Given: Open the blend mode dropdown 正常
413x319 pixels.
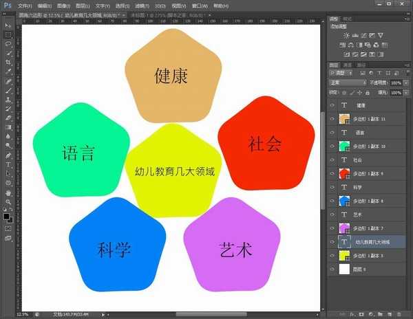Looking at the screenshot, I should point(348,82).
